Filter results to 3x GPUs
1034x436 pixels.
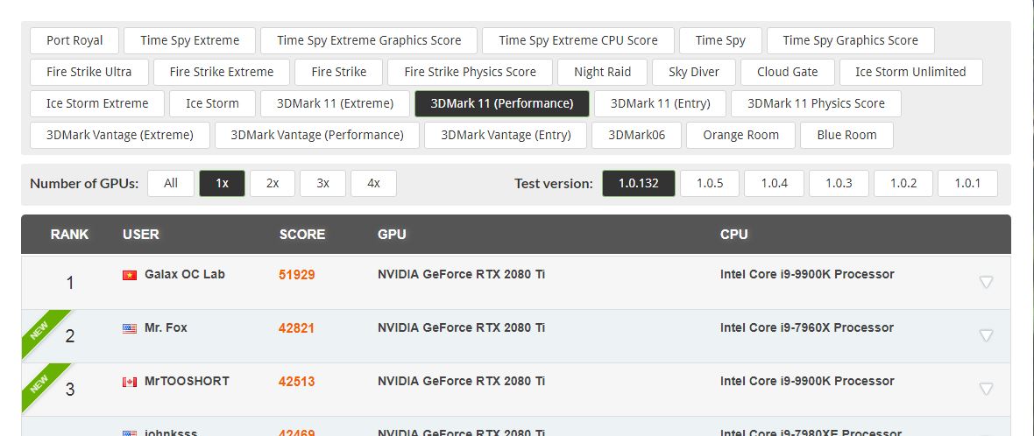323,183
